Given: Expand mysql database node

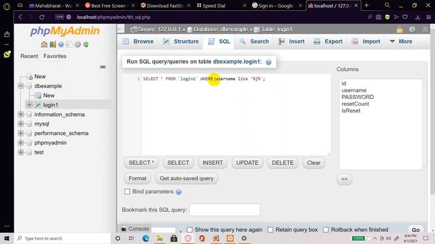Looking at the screenshot, I should click(21, 123).
